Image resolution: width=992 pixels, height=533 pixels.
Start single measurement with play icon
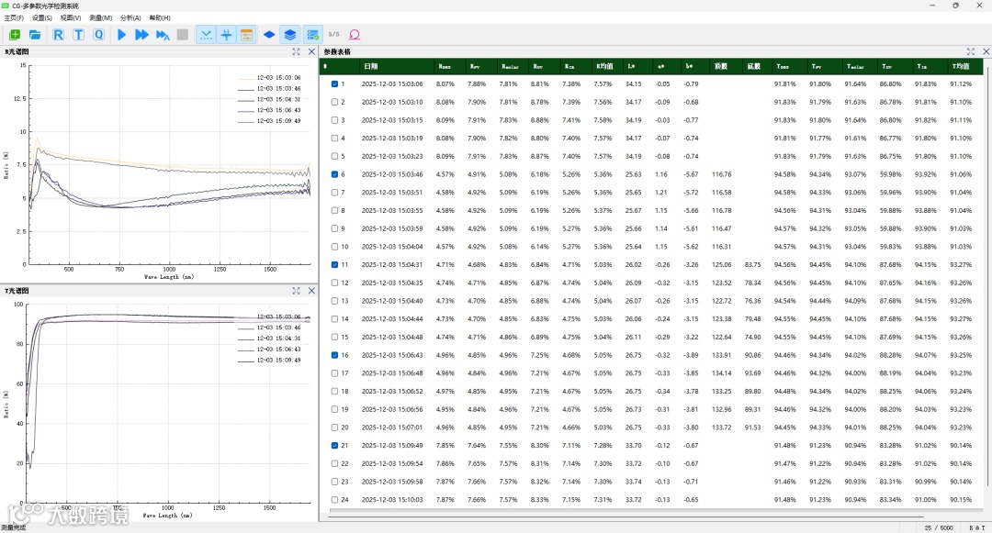[121, 35]
